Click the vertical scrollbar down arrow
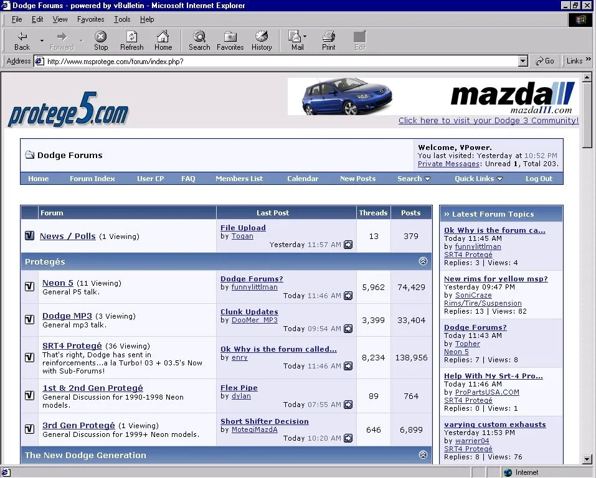 [x=587, y=460]
